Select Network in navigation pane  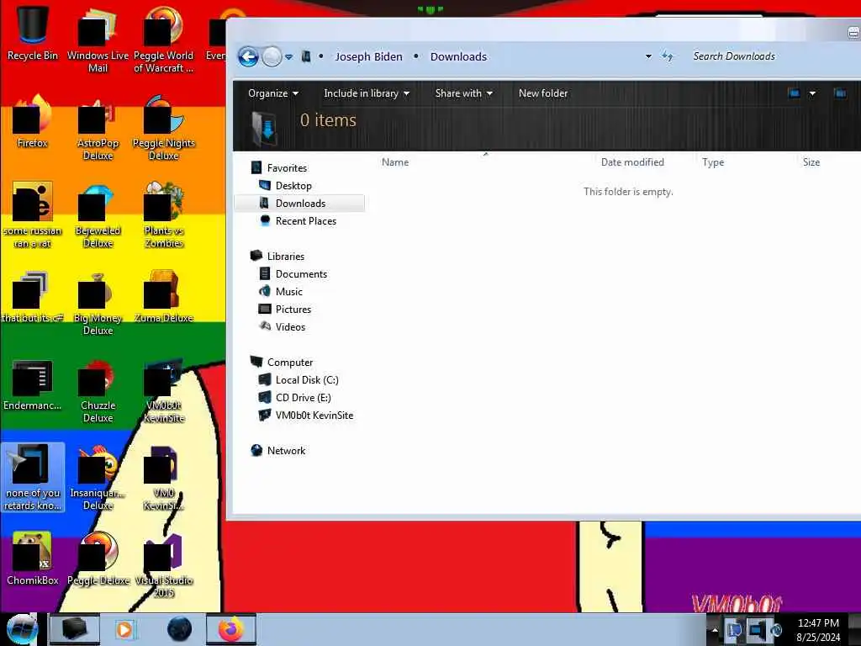pos(278,451)
